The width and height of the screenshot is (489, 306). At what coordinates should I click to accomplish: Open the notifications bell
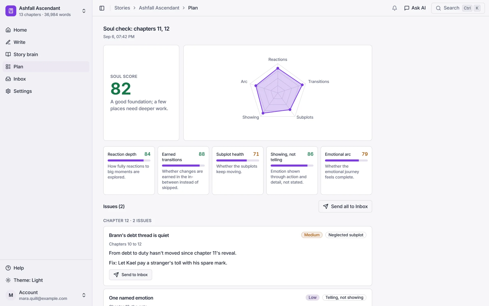pos(395,8)
